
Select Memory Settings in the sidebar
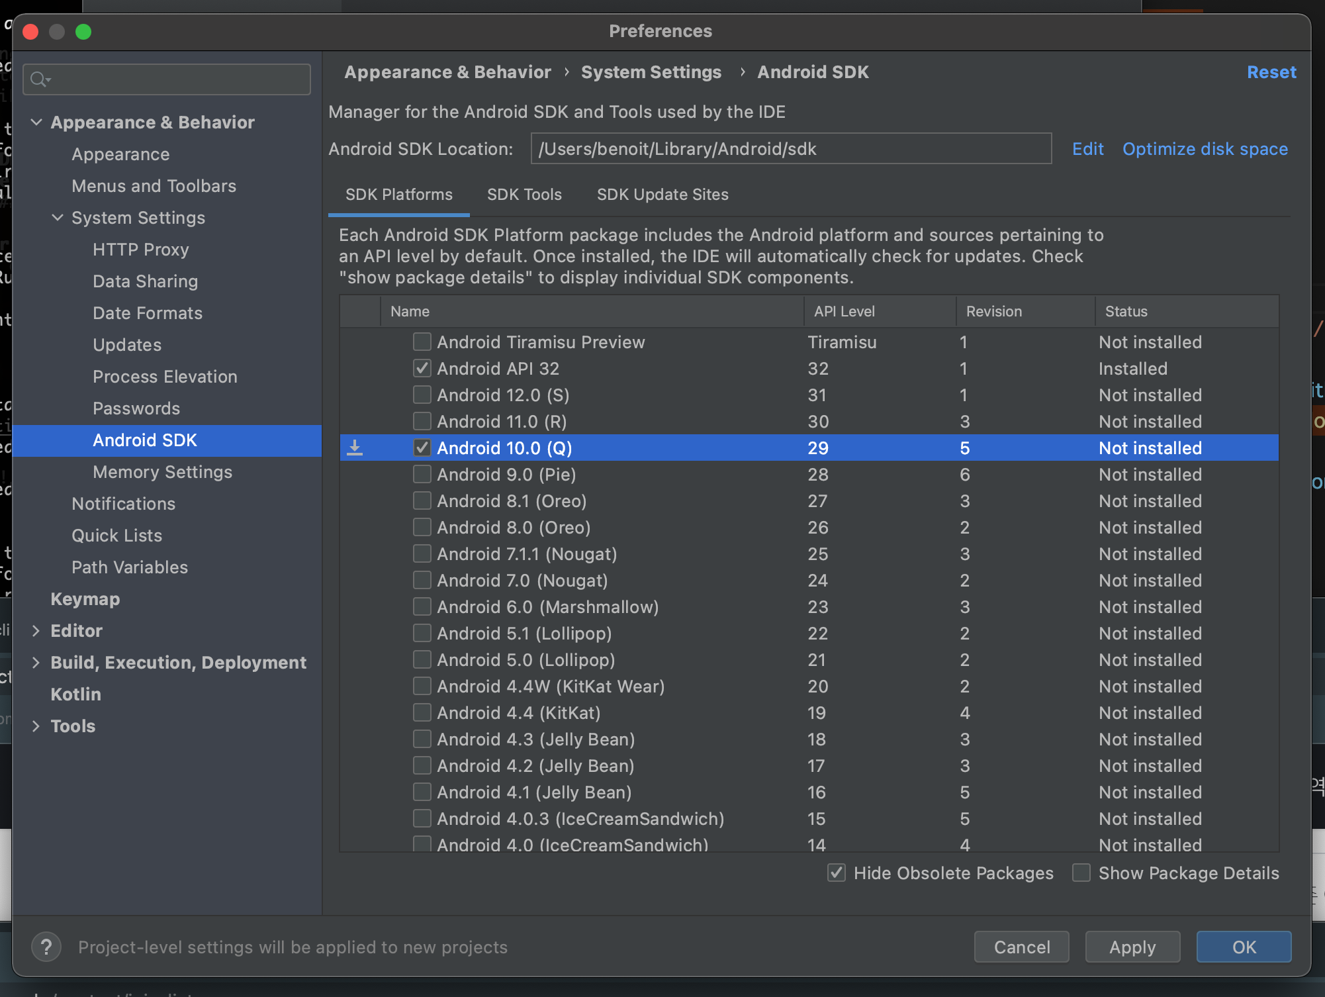[163, 472]
